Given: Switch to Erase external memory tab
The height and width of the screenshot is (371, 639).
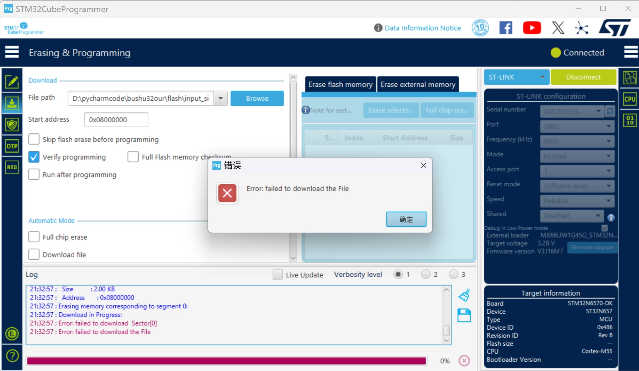Looking at the screenshot, I should coord(418,84).
